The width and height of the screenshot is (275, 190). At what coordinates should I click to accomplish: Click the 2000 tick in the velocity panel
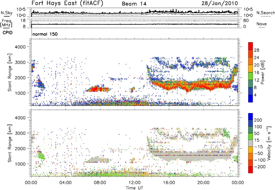pos(20,149)
